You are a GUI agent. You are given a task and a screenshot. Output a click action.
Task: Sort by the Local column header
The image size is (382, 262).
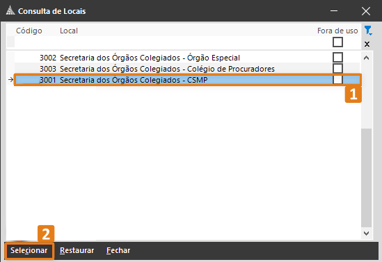(69, 31)
